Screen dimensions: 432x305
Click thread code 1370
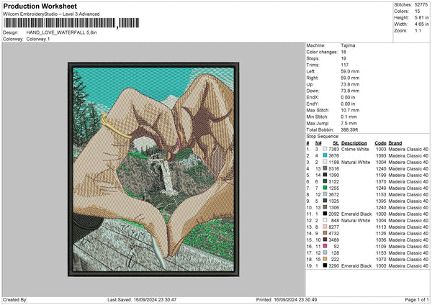(x=381, y=181)
